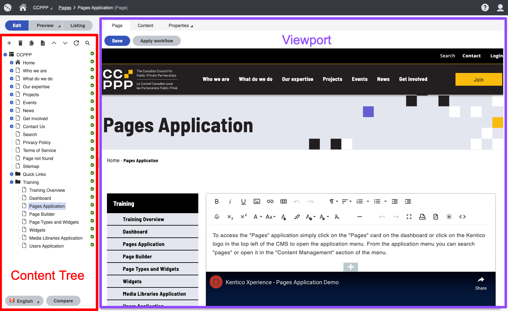Apply superscript formatting
The width and height of the screenshot is (508, 311).
[x=243, y=217]
